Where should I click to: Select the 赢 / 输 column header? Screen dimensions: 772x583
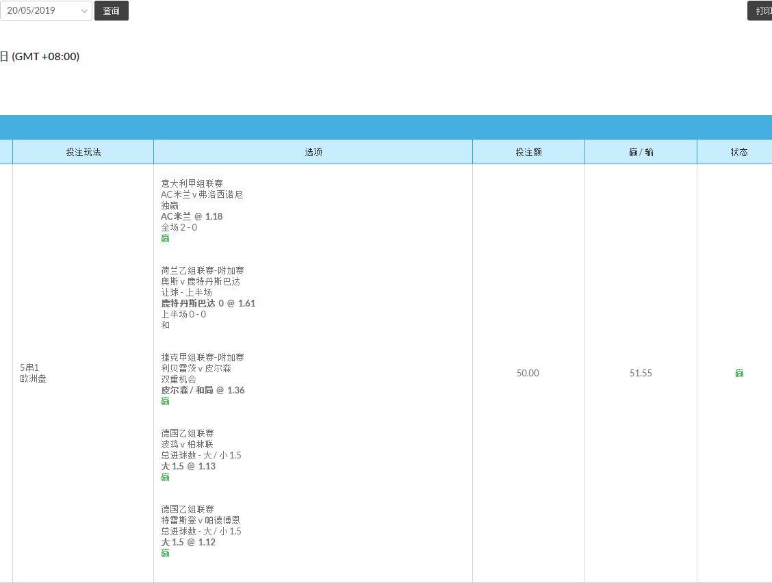click(641, 152)
